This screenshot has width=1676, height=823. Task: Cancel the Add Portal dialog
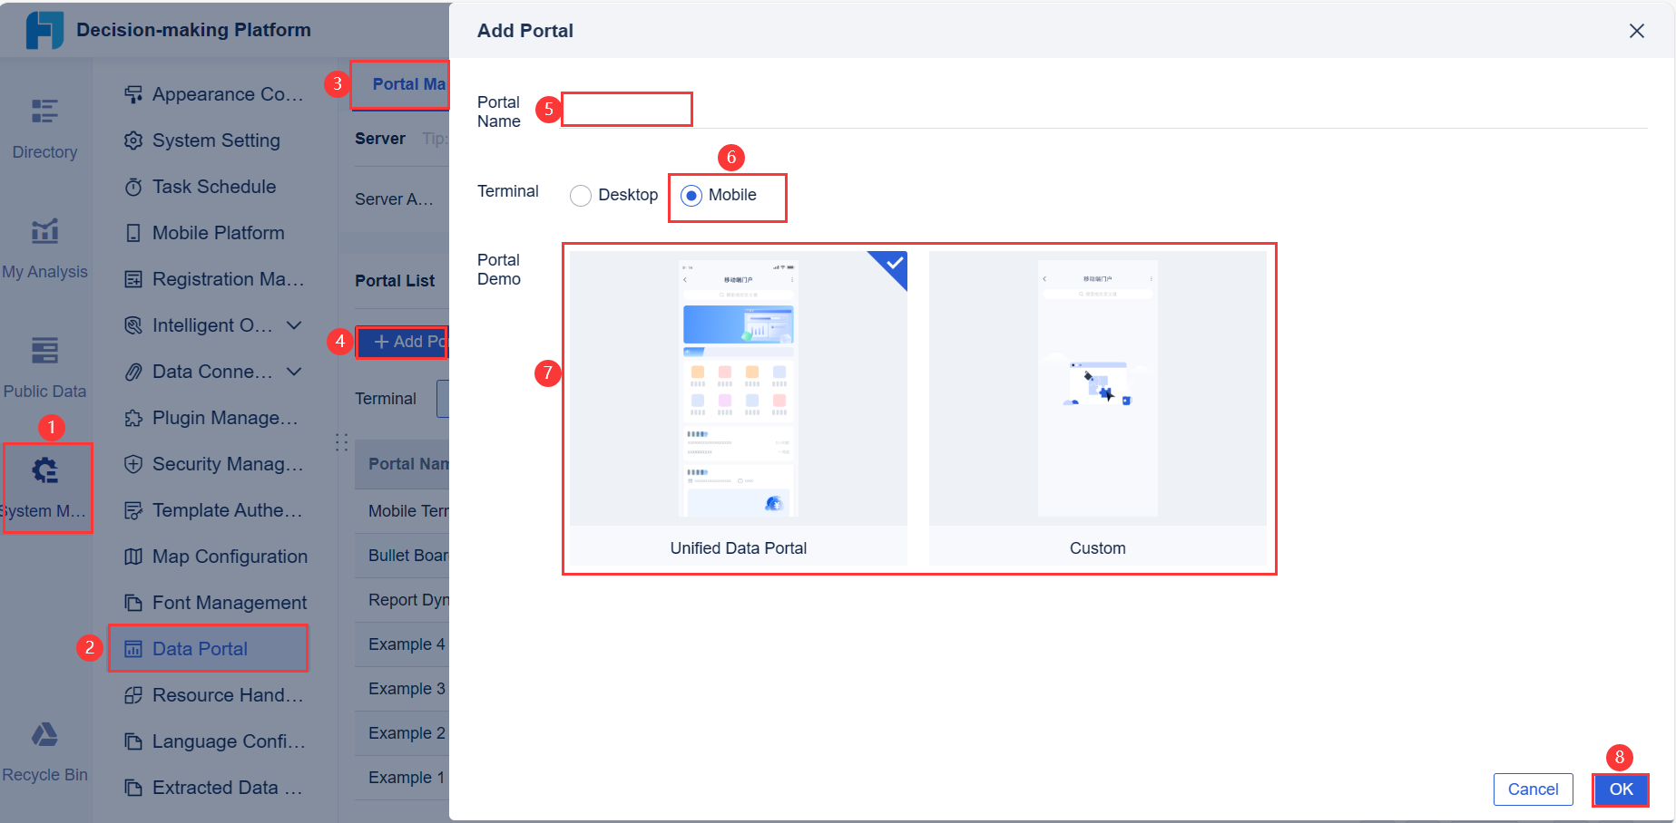click(1533, 789)
